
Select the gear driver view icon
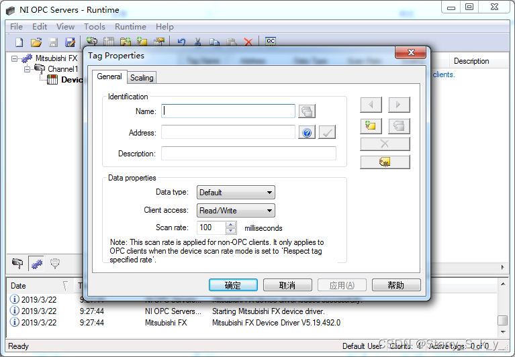tap(36, 263)
